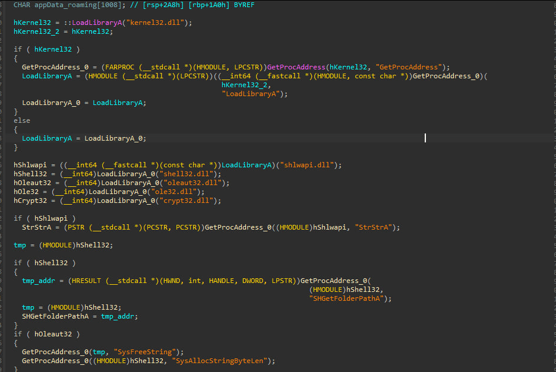Click hShell32 inside the if condition

coord(50,263)
